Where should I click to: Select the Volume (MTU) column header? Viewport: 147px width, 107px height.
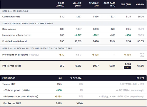(77, 4)
